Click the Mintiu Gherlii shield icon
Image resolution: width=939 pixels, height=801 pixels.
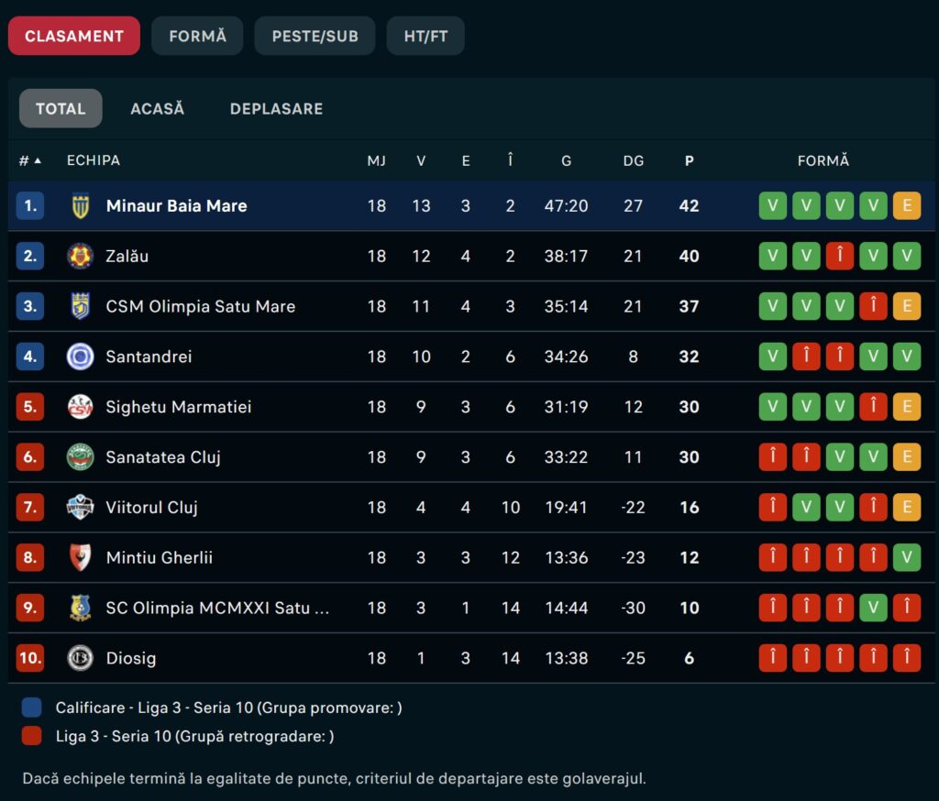81,557
